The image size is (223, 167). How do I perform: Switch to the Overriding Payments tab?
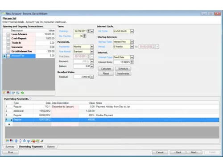click(31, 147)
